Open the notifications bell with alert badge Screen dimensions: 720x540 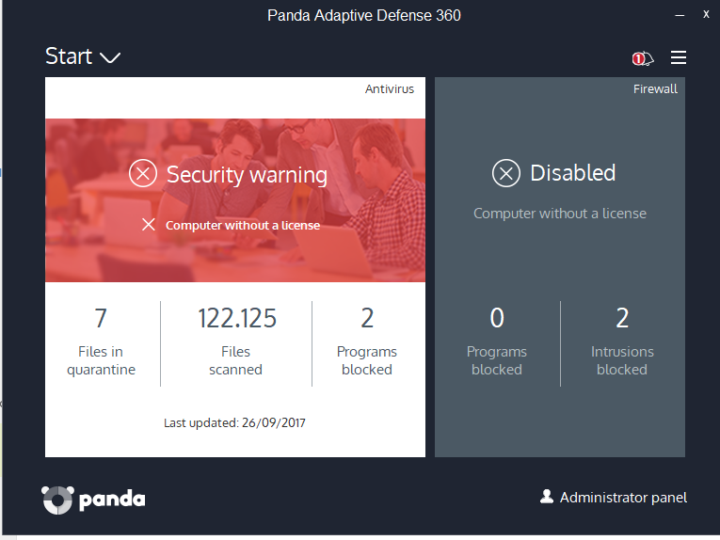(x=643, y=58)
